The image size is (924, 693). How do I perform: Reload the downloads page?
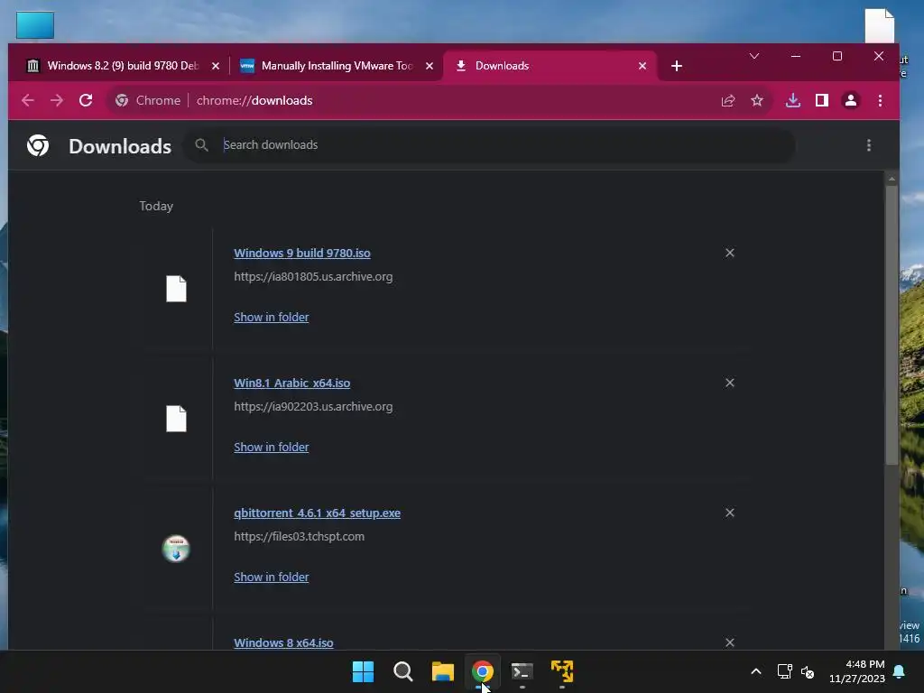86,100
